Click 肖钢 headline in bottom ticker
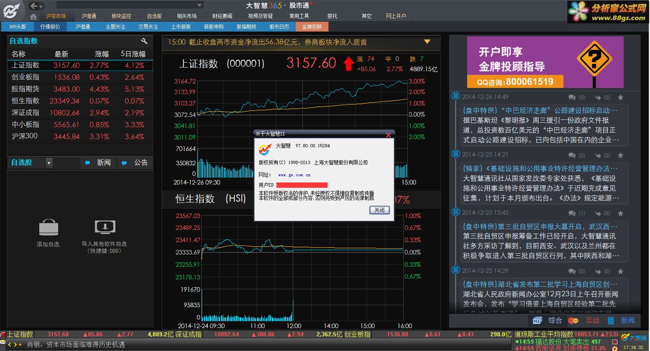 76,345
